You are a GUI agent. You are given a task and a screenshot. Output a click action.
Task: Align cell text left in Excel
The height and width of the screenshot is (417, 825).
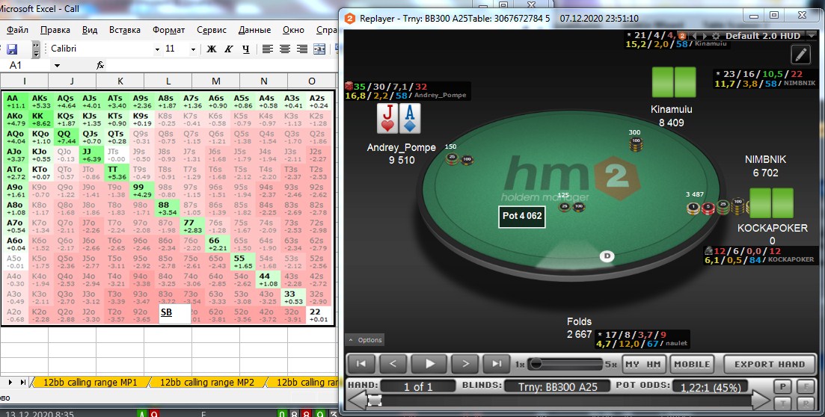pos(267,49)
